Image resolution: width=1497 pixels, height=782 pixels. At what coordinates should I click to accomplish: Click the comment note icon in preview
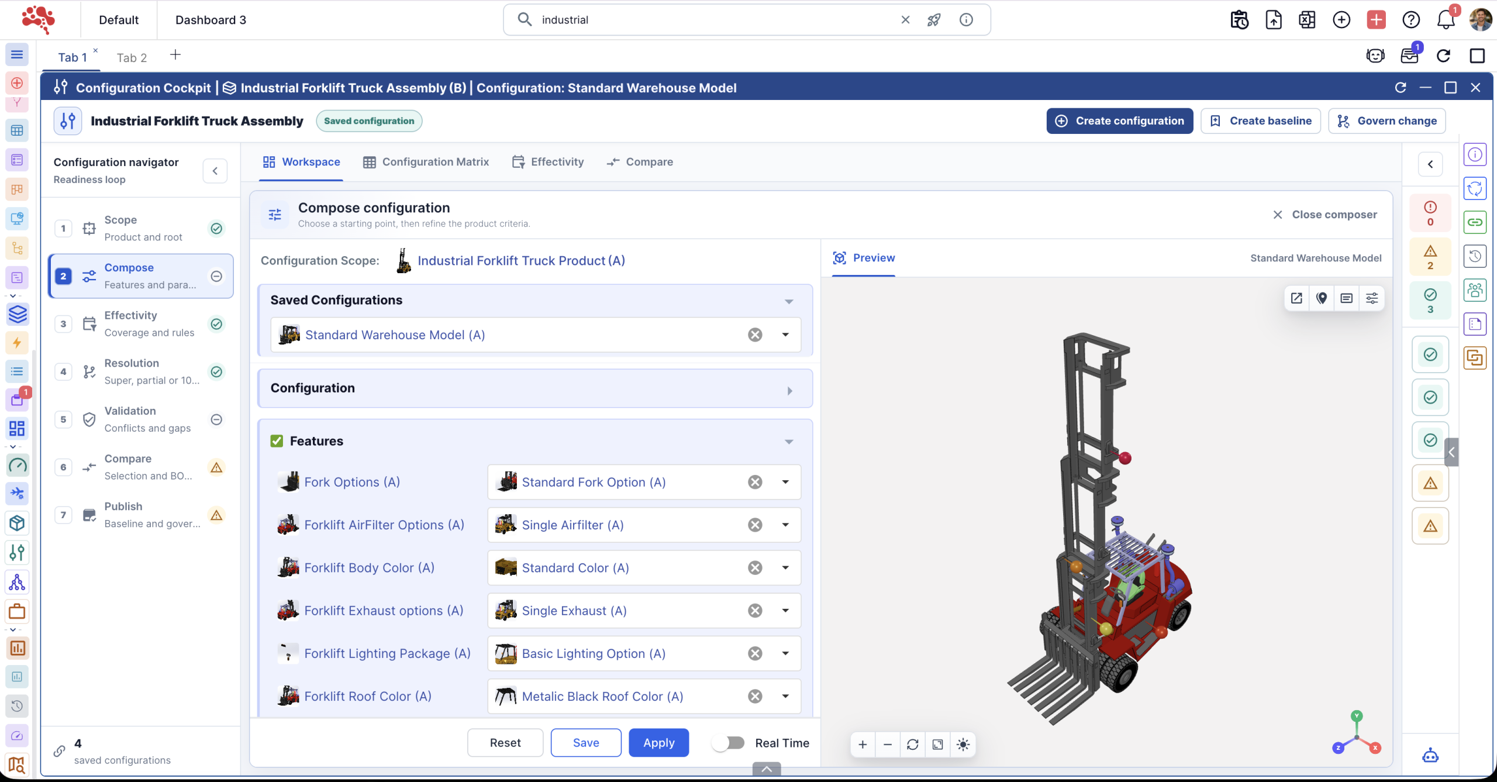[1347, 298]
